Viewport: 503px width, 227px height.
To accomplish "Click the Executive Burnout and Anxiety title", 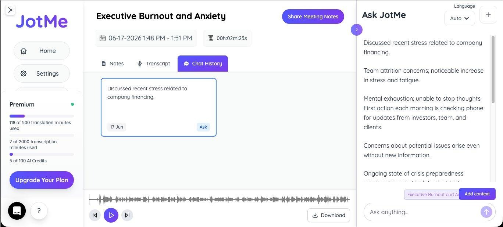I will [161, 16].
